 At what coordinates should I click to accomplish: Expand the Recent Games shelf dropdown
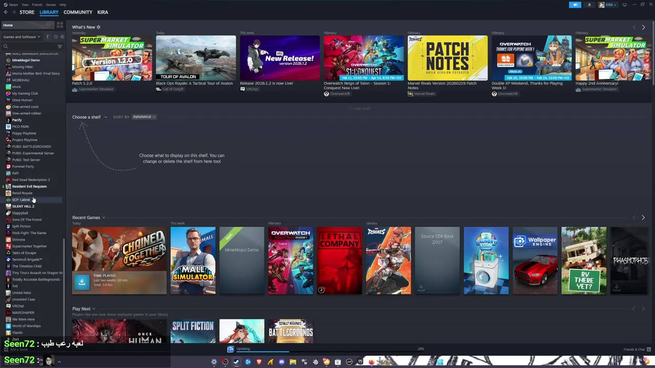click(x=89, y=218)
